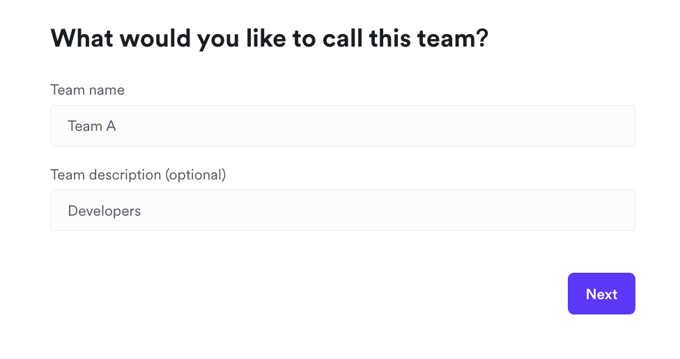Click empty area inside description box

click(x=418, y=210)
